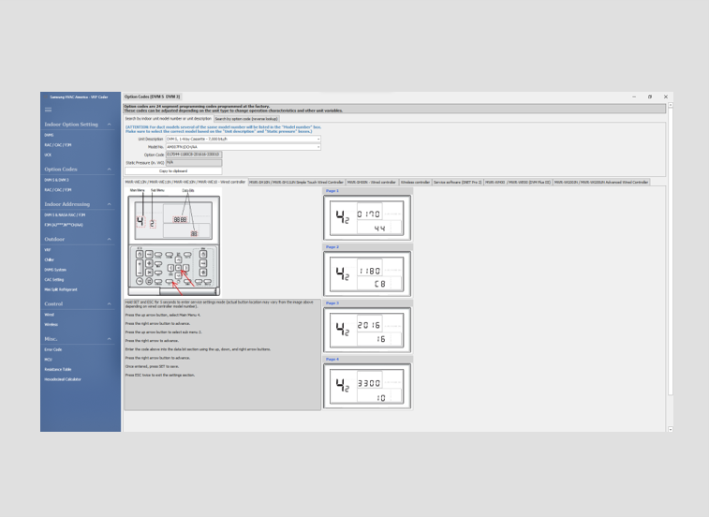Click the Copy to clipboard button
The image size is (709, 517).
[174, 170]
